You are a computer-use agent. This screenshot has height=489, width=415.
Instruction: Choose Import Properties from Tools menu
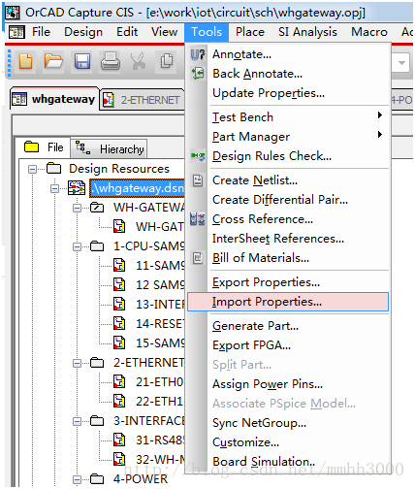(x=288, y=302)
